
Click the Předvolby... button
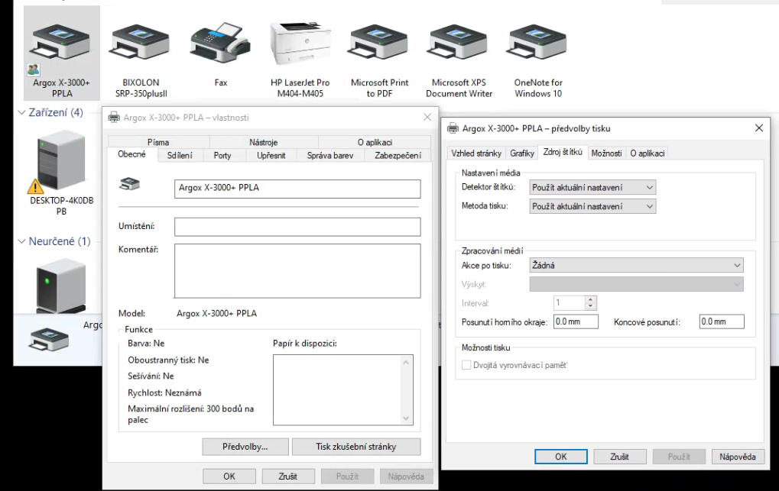point(245,447)
